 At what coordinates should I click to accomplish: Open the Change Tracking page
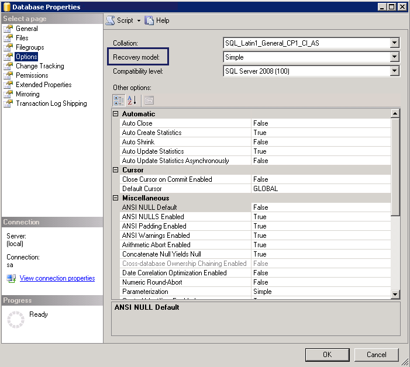click(x=40, y=66)
